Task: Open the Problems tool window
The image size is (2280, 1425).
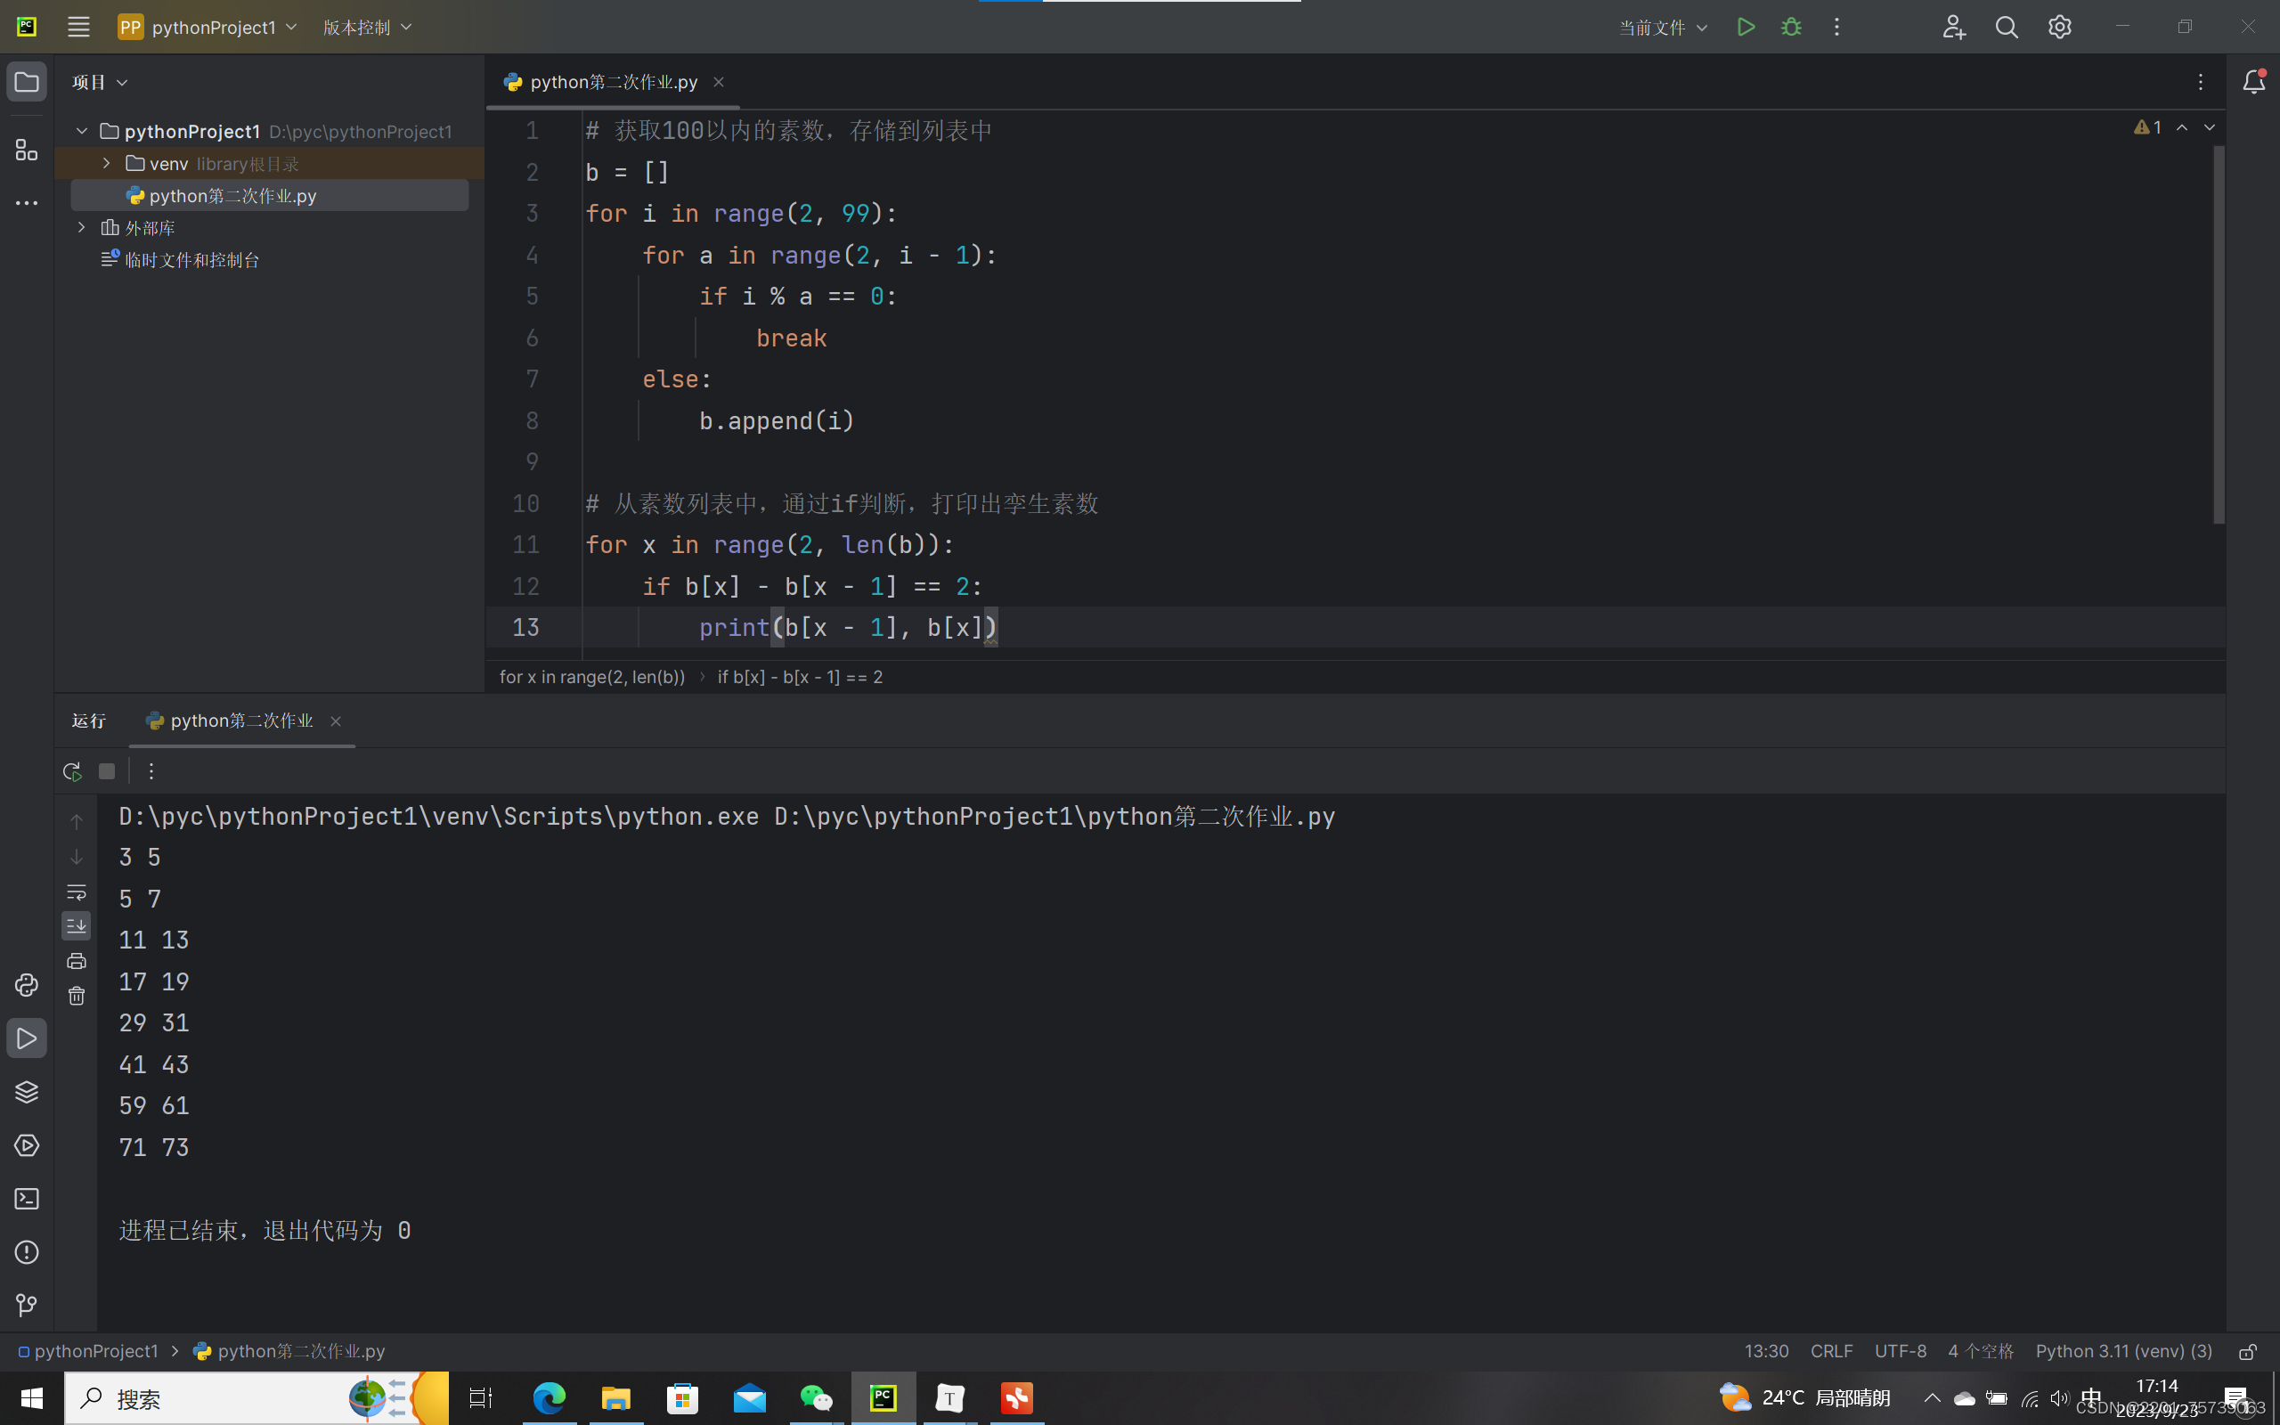Action: pos(27,1252)
